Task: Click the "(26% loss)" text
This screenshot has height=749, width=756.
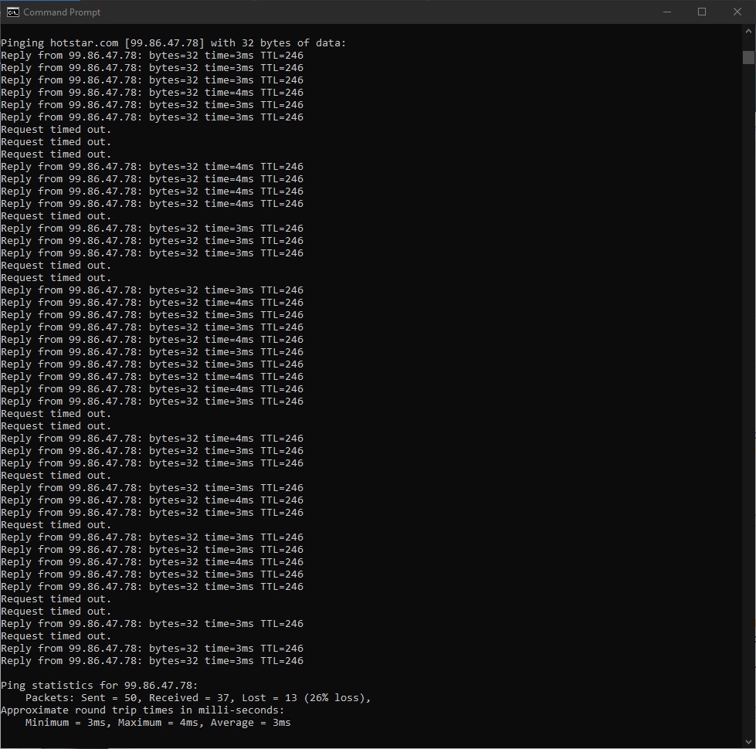Action: coord(336,698)
